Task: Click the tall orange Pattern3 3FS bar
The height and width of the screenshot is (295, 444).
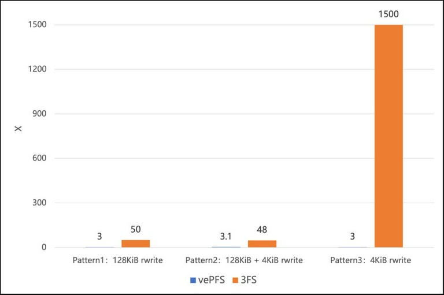Action: (x=388, y=136)
